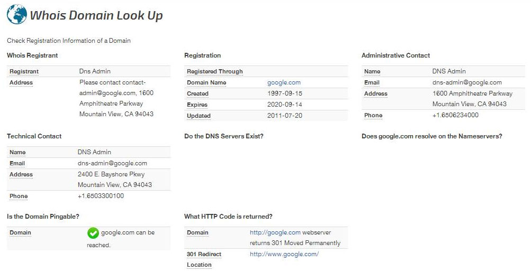
Task: Click the Updated label
Action: 199,116
